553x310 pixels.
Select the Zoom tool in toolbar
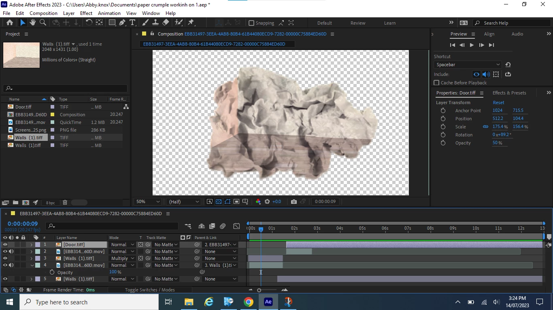point(43,23)
